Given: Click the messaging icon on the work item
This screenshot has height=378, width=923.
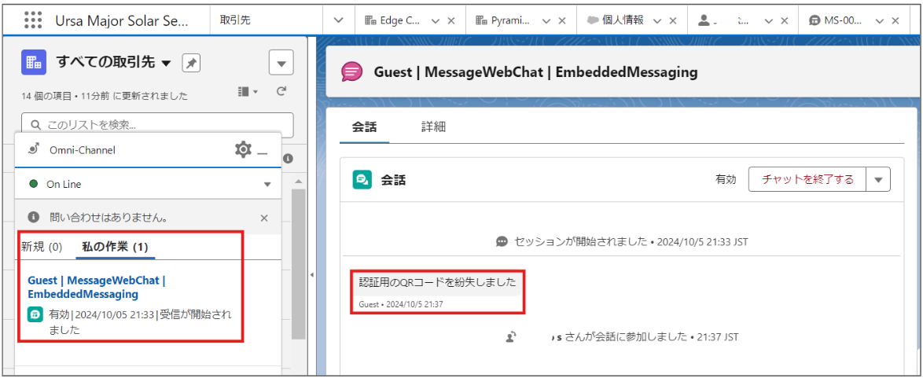Looking at the screenshot, I should click(x=35, y=315).
